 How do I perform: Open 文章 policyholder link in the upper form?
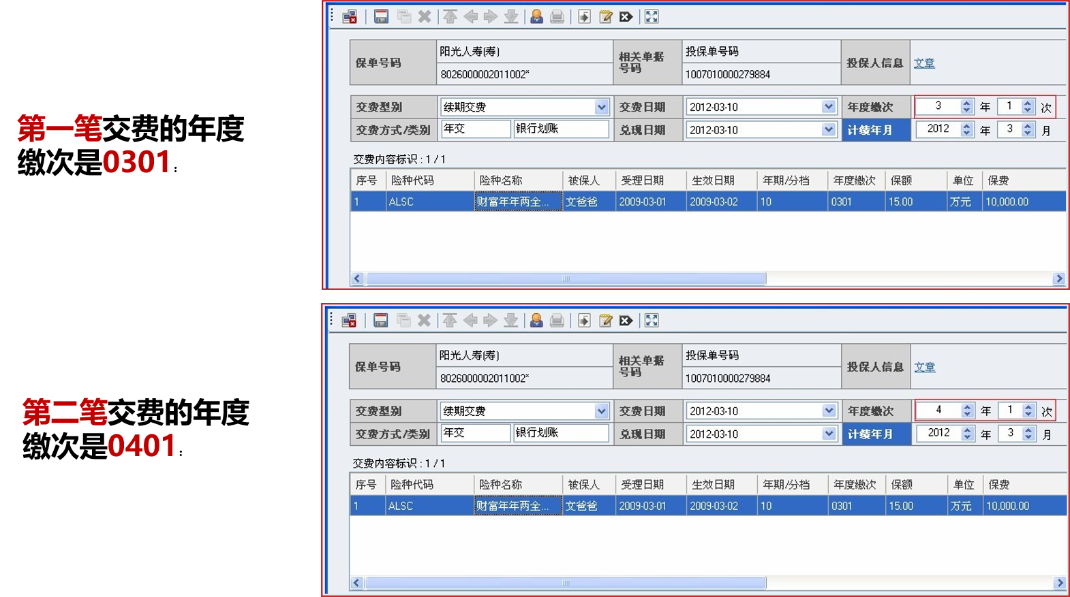(x=924, y=63)
